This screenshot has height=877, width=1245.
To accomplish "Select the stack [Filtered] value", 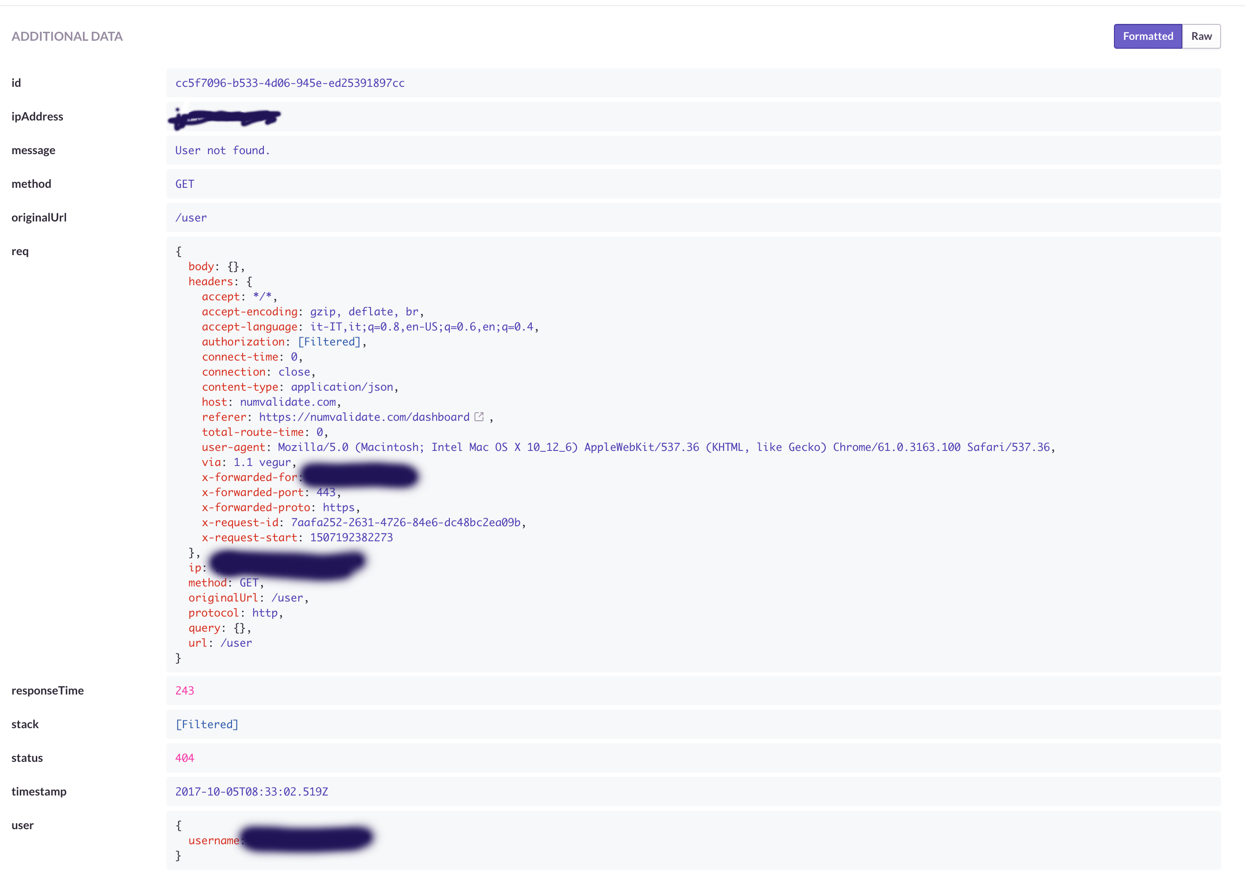I will 207,724.
